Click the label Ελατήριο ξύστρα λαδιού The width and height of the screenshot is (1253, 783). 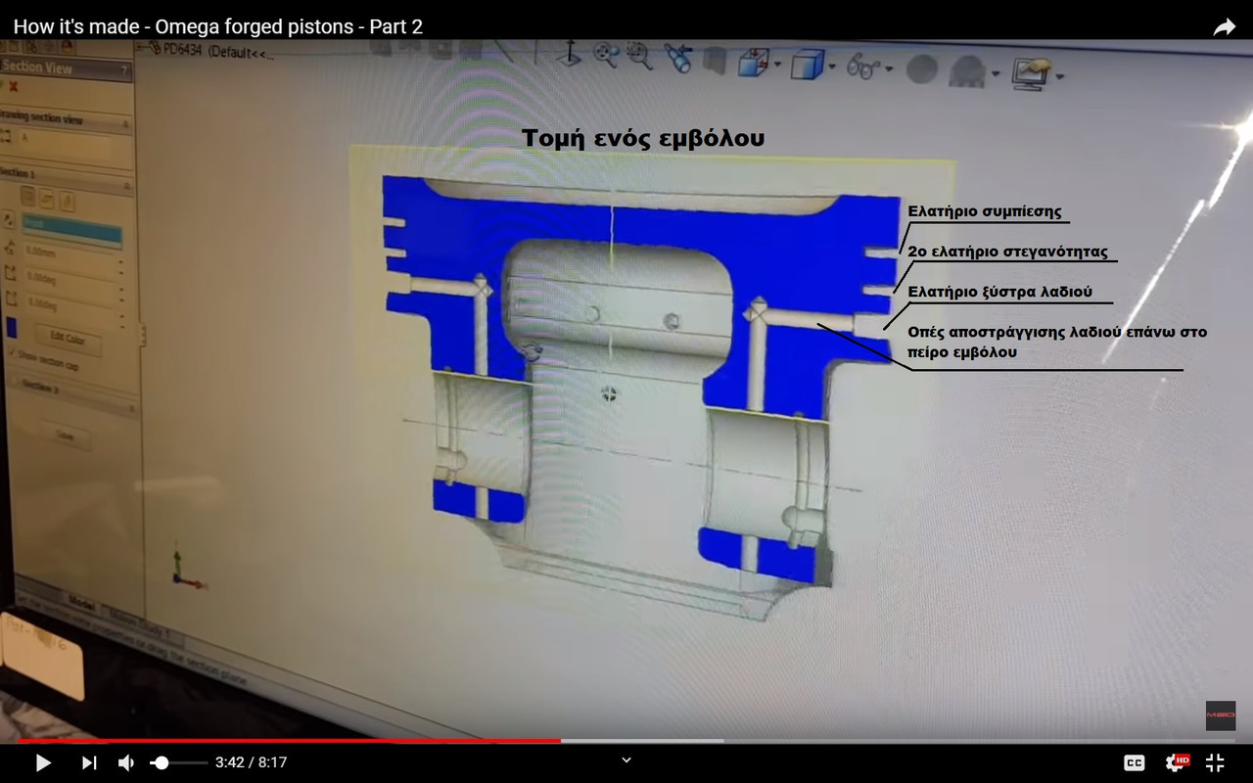[x=1000, y=292]
